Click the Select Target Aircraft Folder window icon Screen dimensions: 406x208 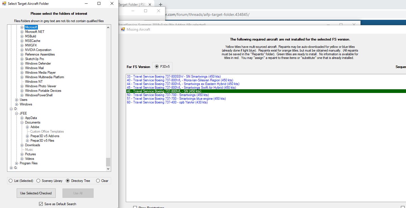(4, 4)
